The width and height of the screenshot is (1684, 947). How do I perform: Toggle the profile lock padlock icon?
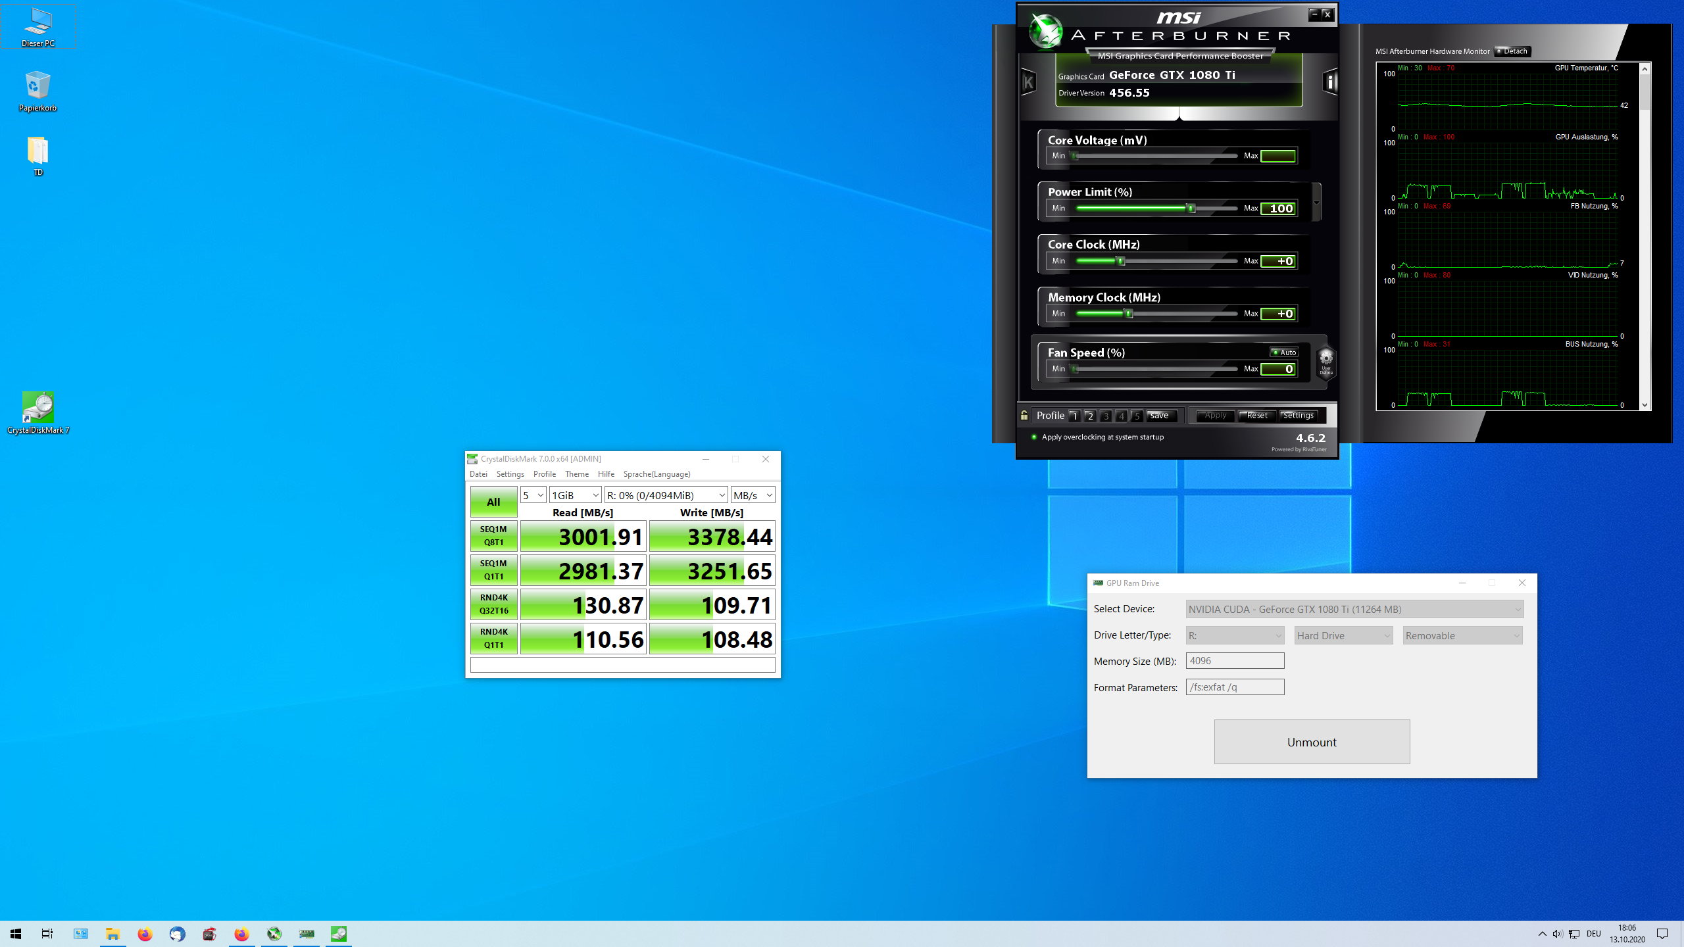click(x=1024, y=415)
